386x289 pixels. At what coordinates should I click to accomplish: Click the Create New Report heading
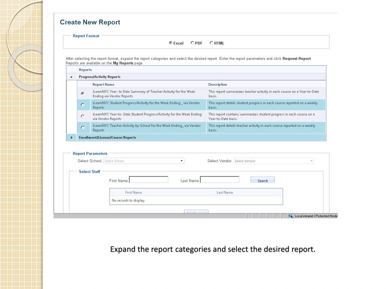(90, 22)
